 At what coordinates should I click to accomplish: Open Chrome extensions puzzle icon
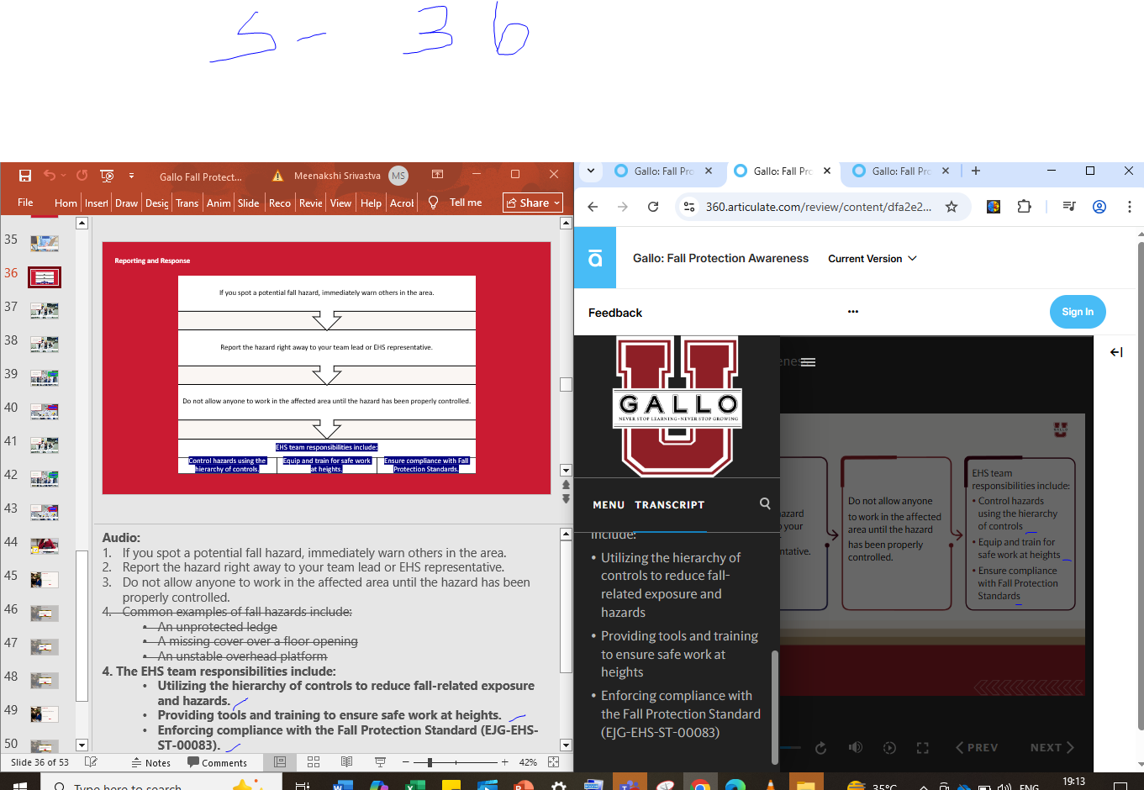[x=1024, y=207]
